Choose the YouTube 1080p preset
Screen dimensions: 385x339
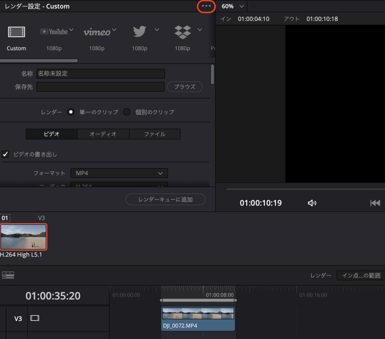click(54, 32)
